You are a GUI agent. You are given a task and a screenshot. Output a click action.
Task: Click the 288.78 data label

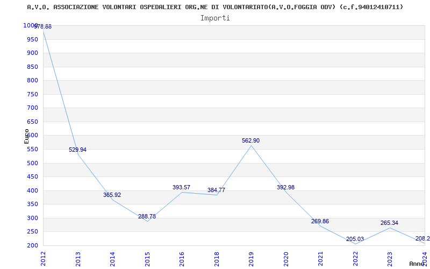[x=147, y=216]
